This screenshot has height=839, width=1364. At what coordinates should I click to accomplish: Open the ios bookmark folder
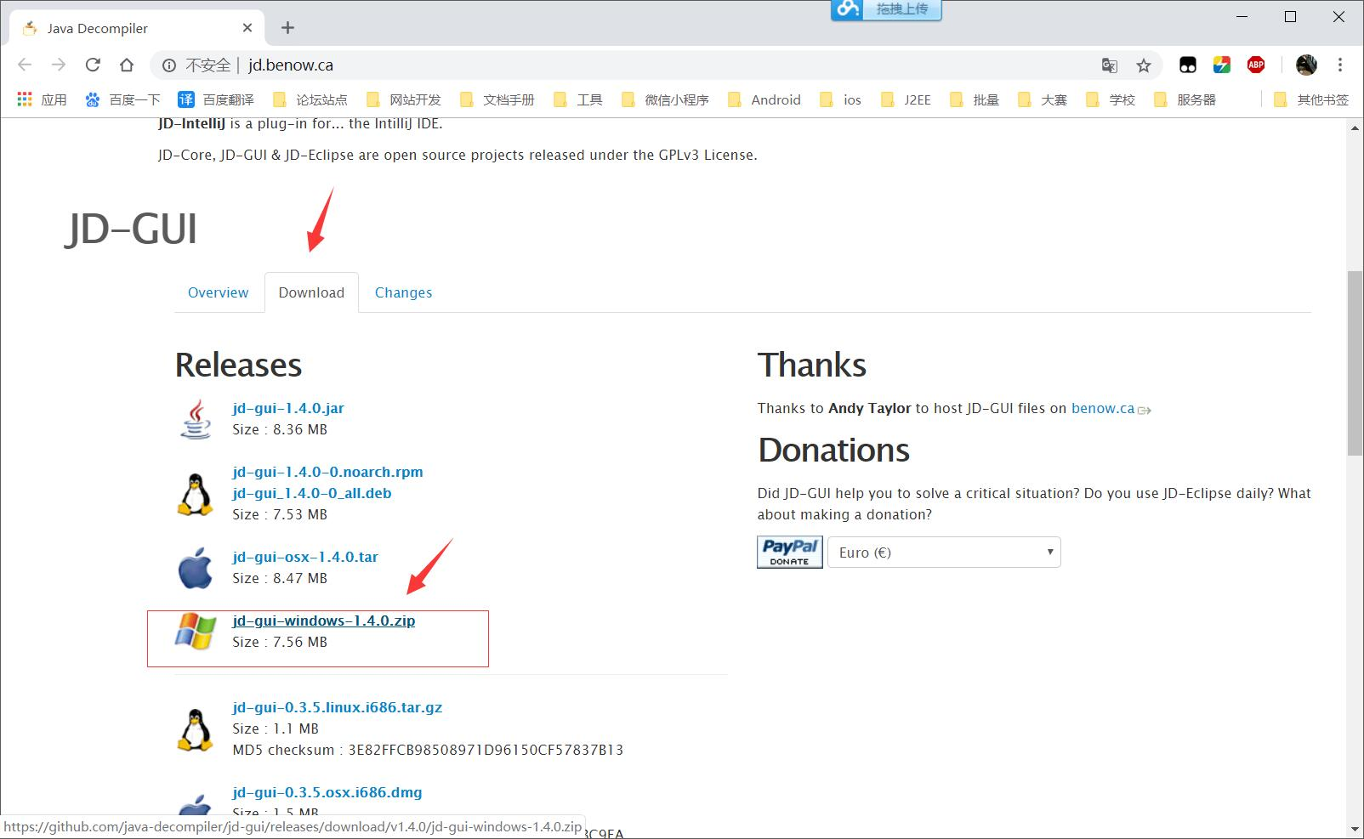(x=840, y=99)
